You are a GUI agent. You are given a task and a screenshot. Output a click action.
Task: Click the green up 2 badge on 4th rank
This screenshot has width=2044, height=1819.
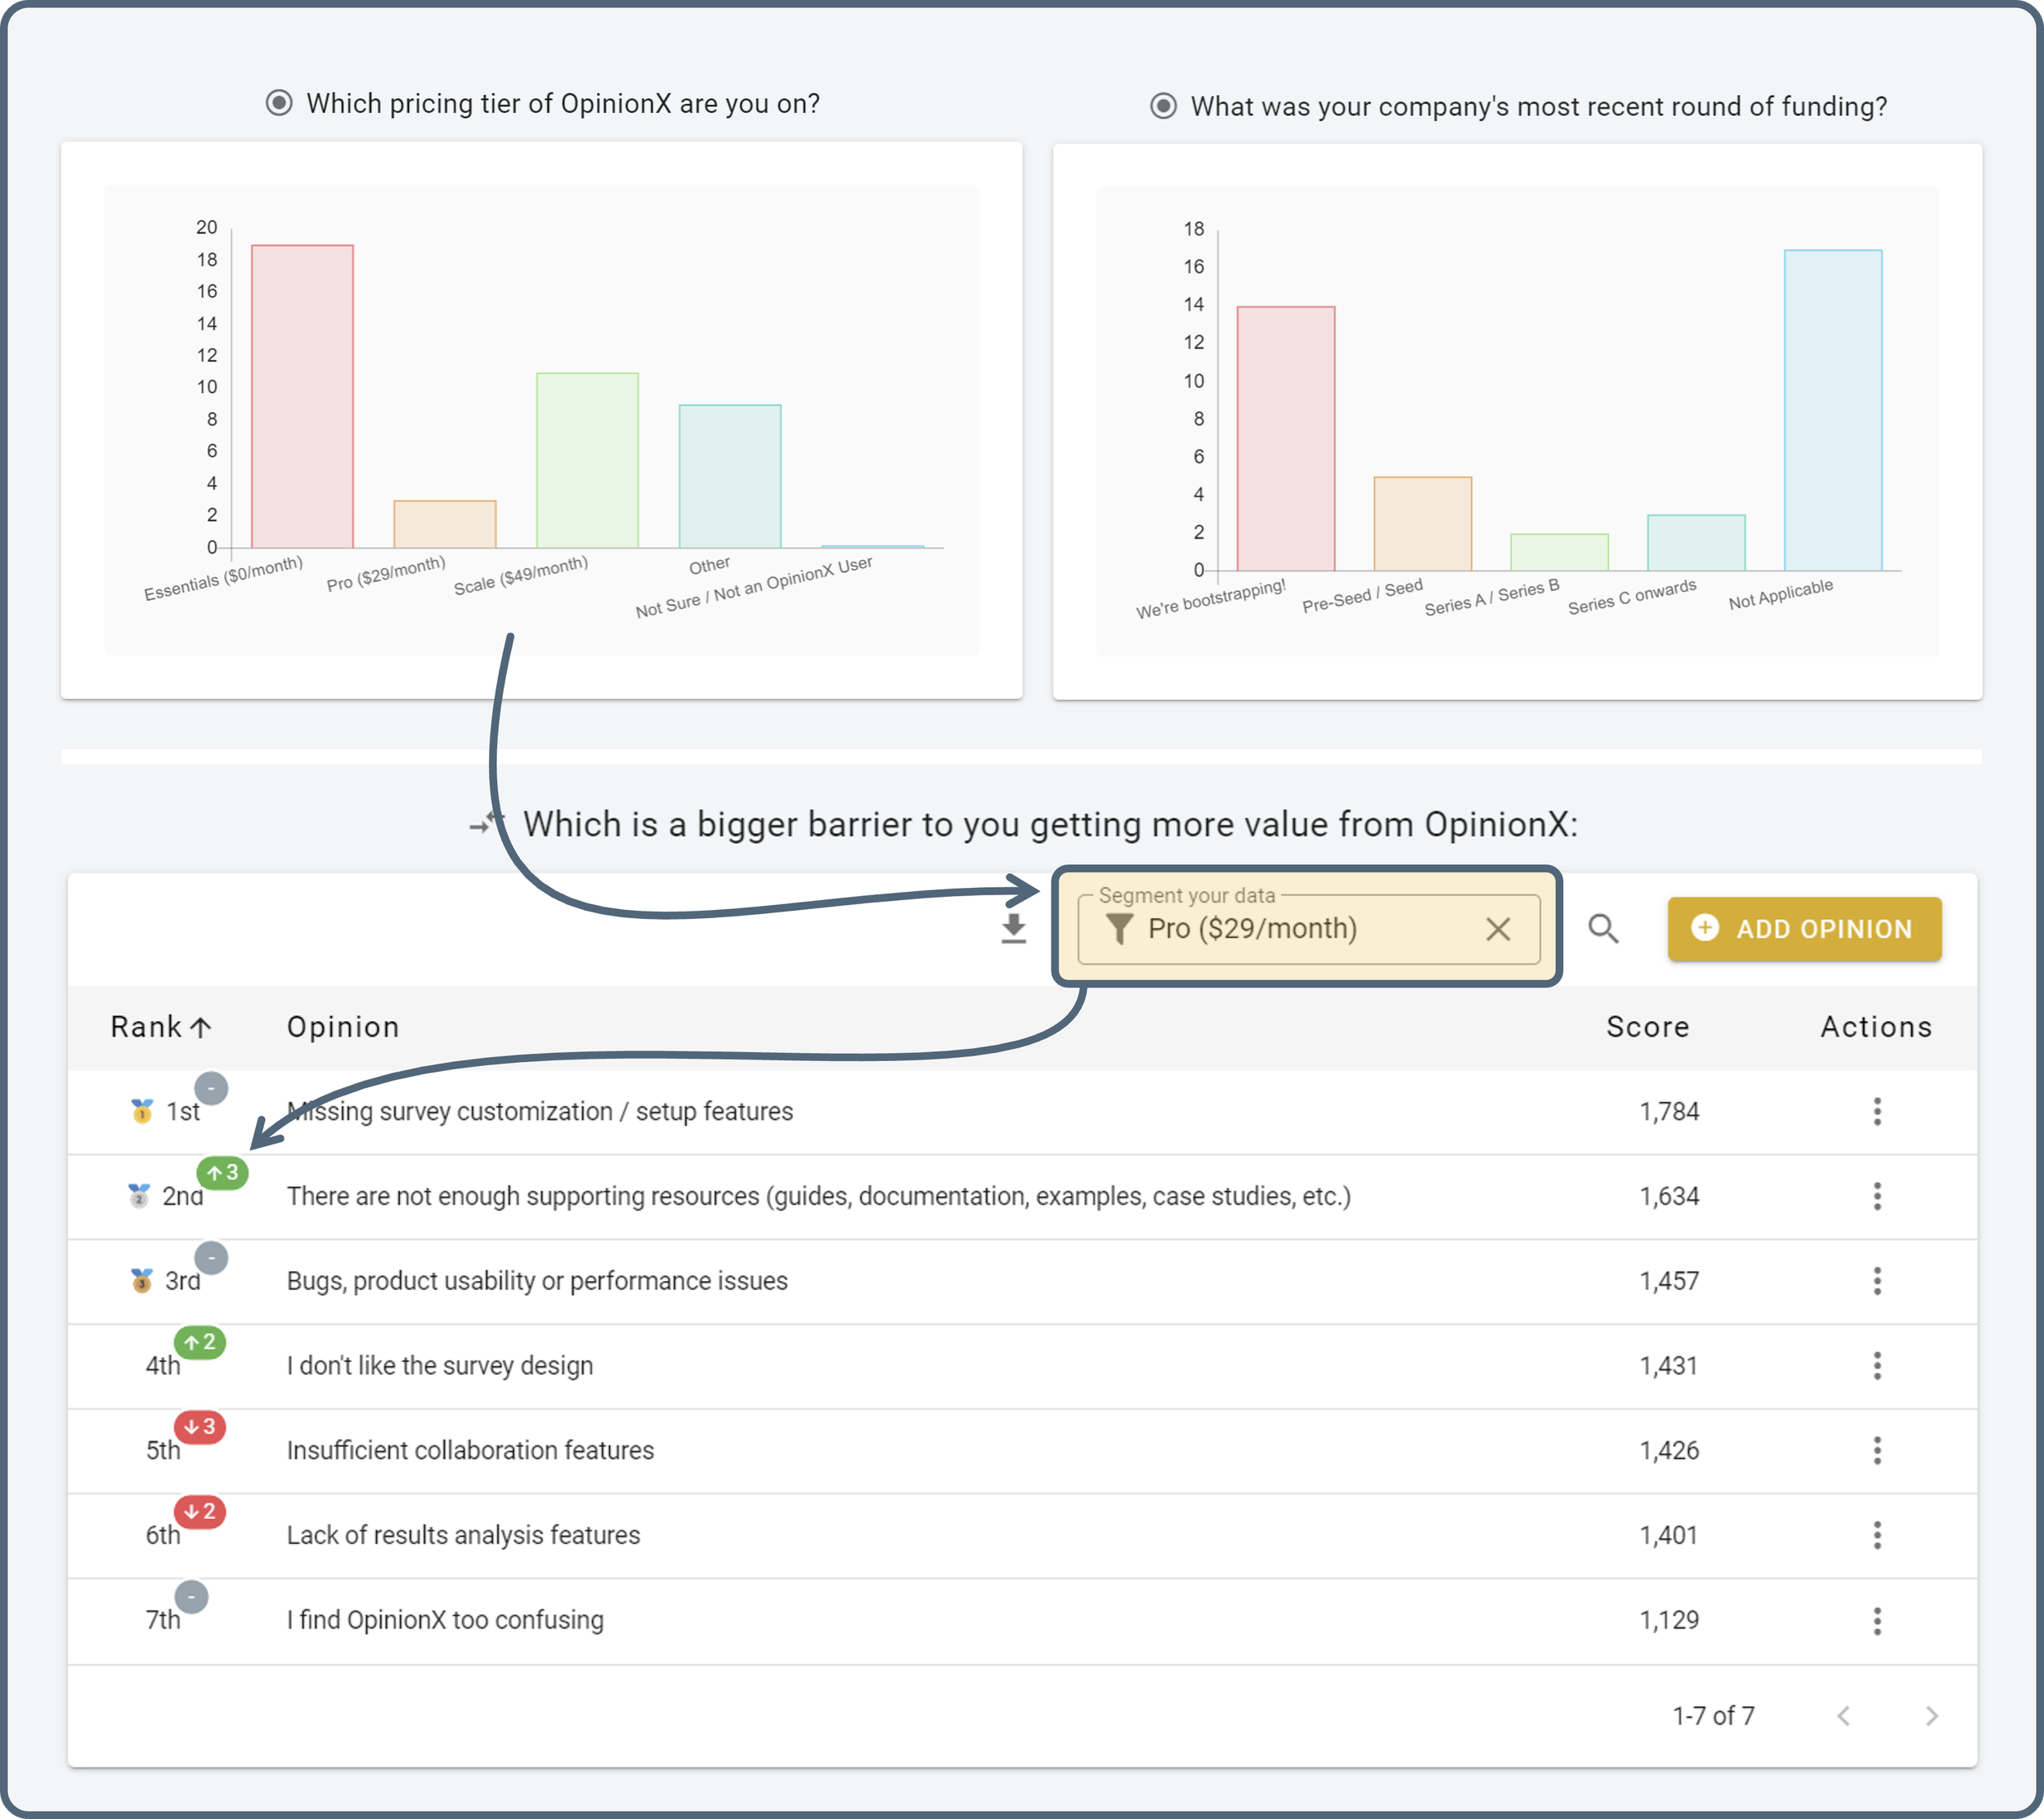click(x=200, y=1342)
